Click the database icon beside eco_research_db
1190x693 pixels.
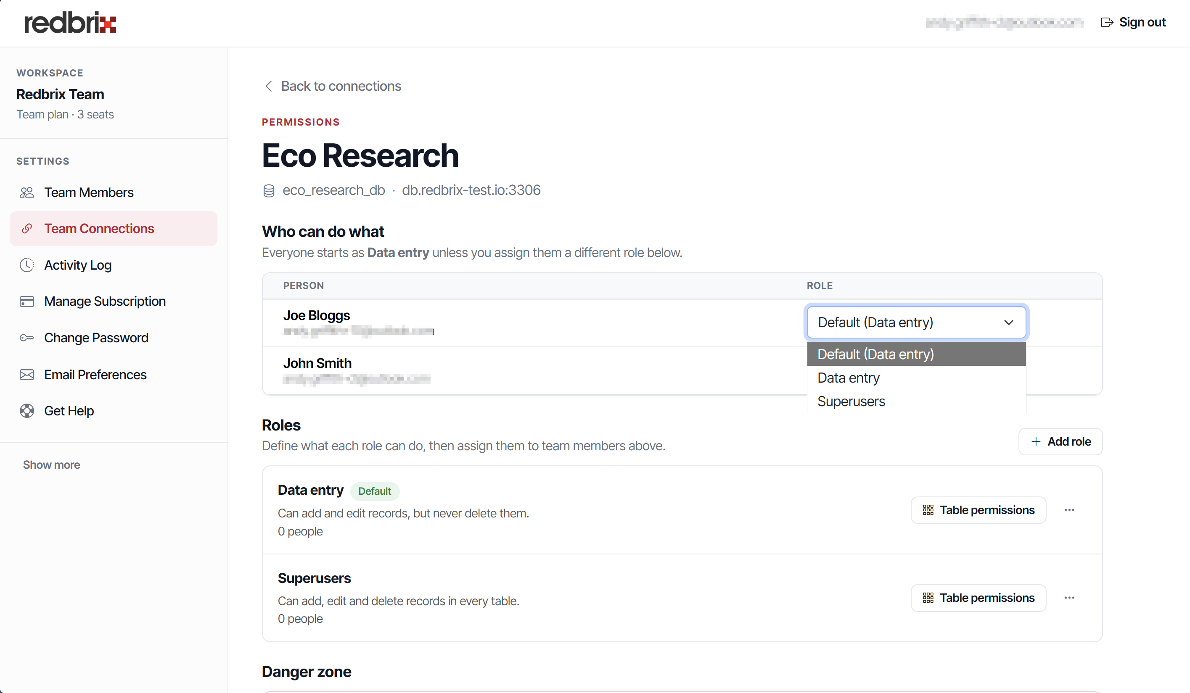269,191
